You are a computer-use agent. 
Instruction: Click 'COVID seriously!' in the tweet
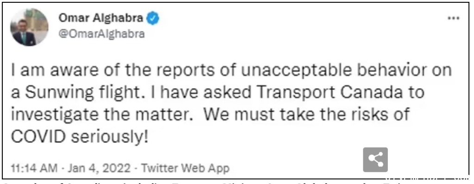80,137
